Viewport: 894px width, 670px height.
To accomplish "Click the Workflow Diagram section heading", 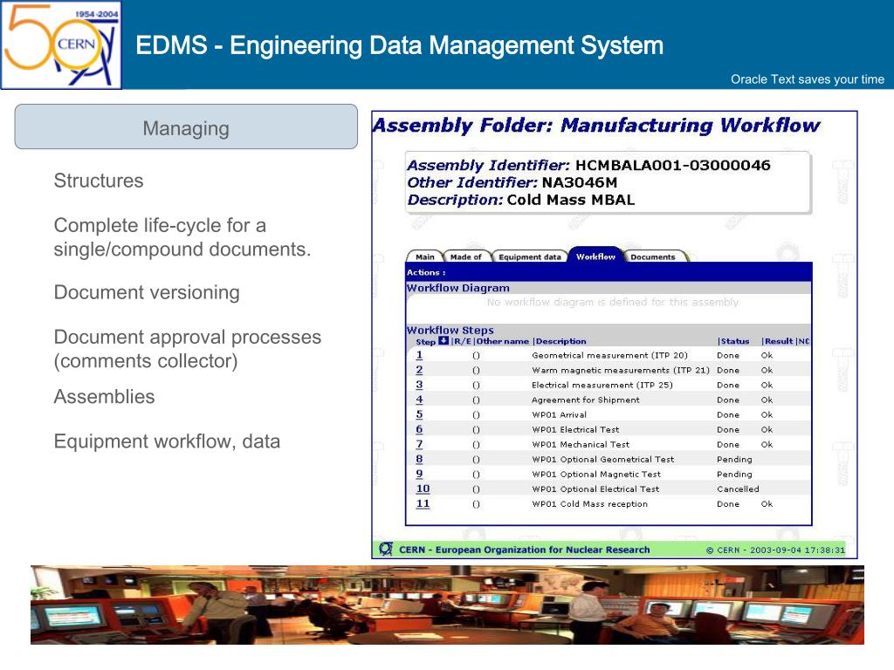I will click(x=457, y=288).
